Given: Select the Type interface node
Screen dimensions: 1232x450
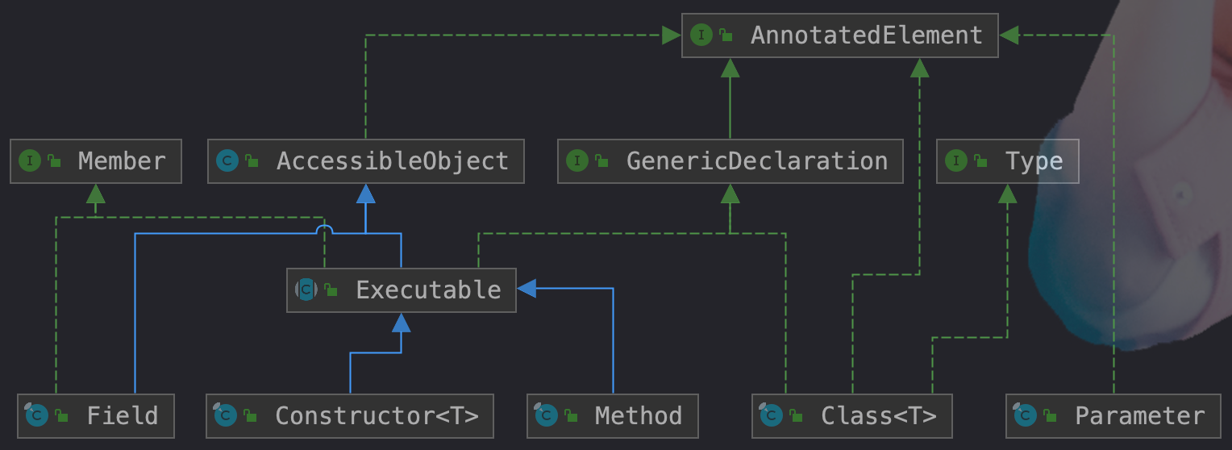Looking at the screenshot, I should point(1007,161).
